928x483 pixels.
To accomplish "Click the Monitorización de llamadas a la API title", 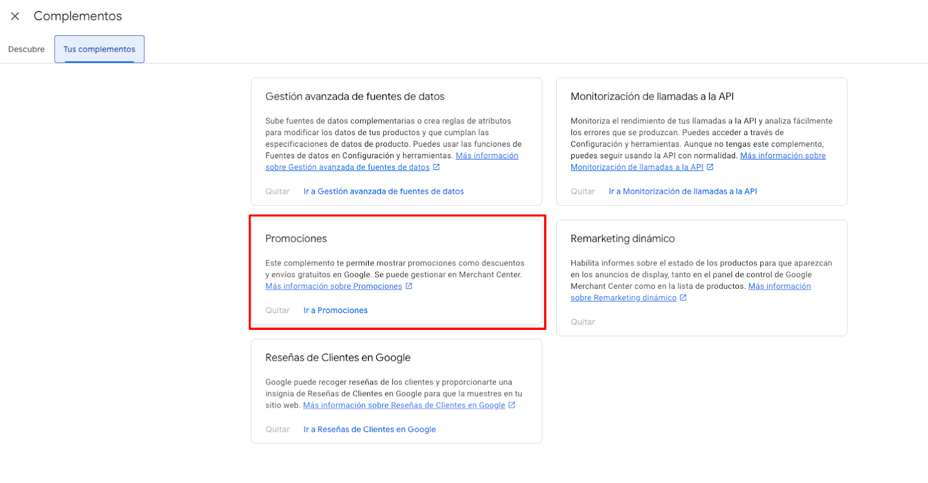I will click(652, 96).
